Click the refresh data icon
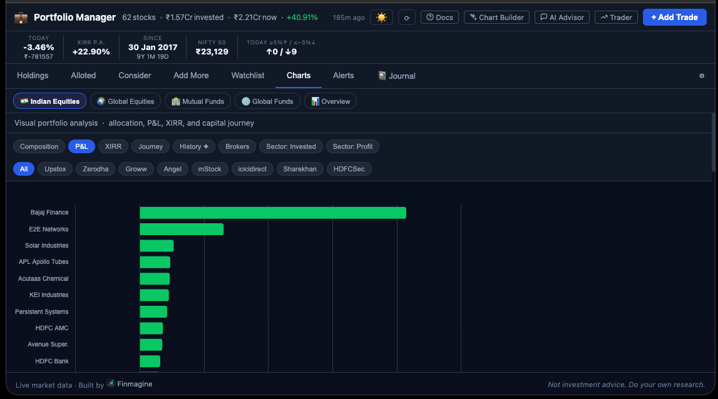Image resolution: width=718 pixels, height=399 pixels. point(407,18)
